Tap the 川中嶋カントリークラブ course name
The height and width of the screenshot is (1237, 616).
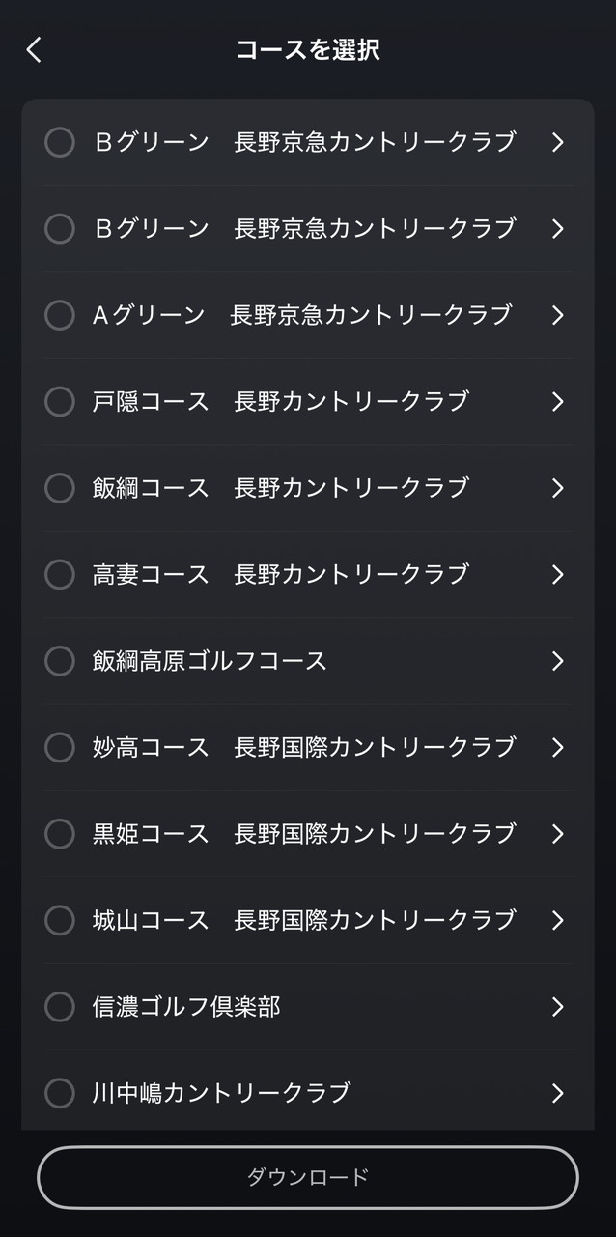click(221, 1093)
